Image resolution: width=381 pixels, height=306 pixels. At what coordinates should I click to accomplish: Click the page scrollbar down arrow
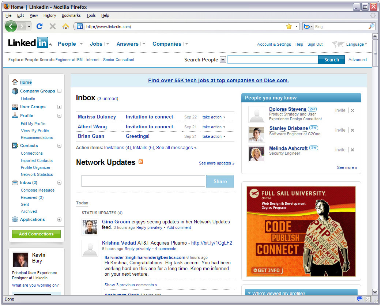pyautogui.click(x=375, y=292)
